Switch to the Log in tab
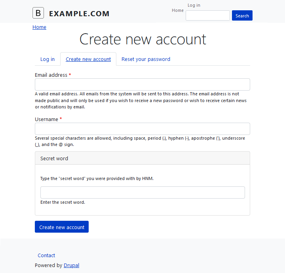 pos(47,59)
